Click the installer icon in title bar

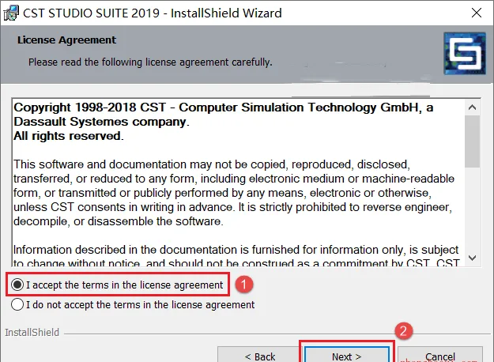pos(11,13)
